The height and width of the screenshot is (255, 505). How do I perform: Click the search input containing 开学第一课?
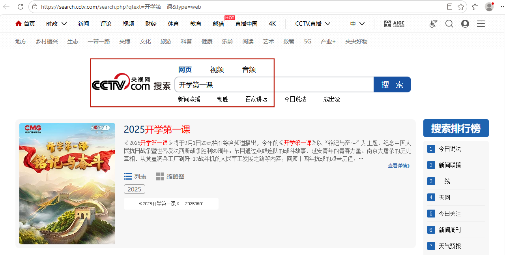[x=274, y=84]
